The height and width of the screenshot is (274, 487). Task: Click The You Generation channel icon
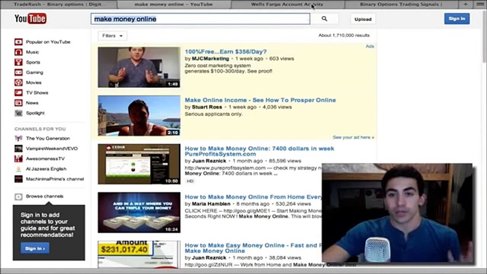pyautogui.click(x=18, y=139)
